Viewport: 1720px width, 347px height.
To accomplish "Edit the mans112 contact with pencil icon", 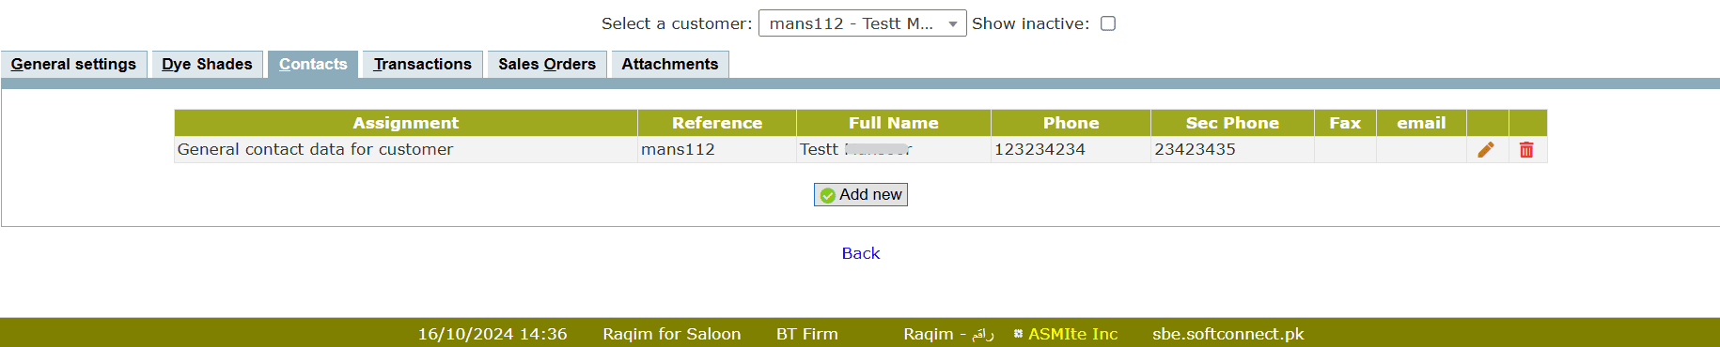I will [1486, 150].
